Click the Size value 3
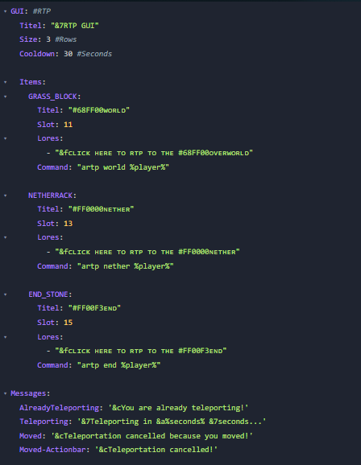Screen dimensions: 361x465 (48, 39)
